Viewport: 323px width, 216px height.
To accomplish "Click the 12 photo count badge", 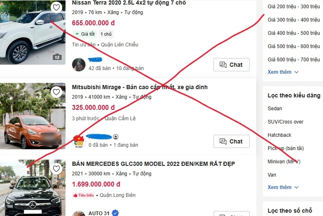I will 57,57.
